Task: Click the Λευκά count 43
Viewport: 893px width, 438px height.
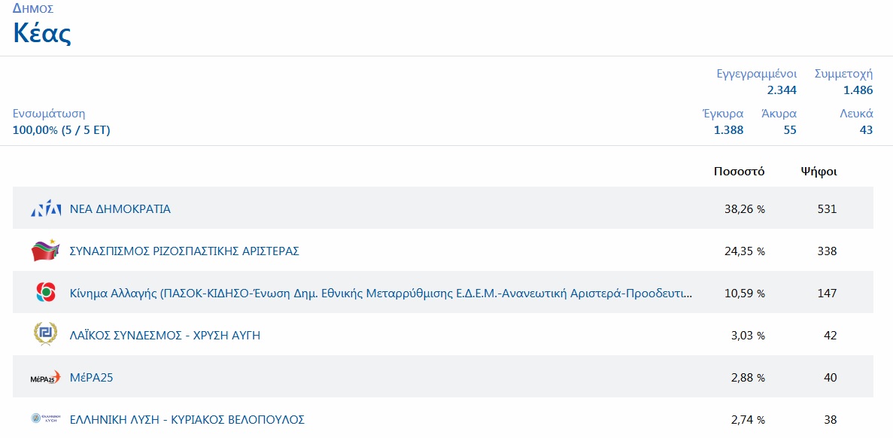Action: (866, 130)
